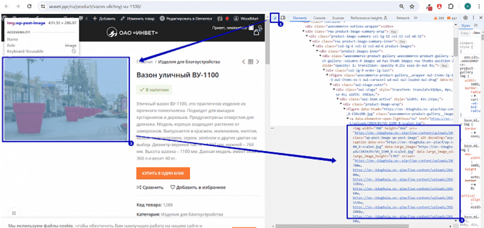This screenshot has height=228, width=484.
Task: Open the DevTools three-dot customize menu
Action: [473, 18]
